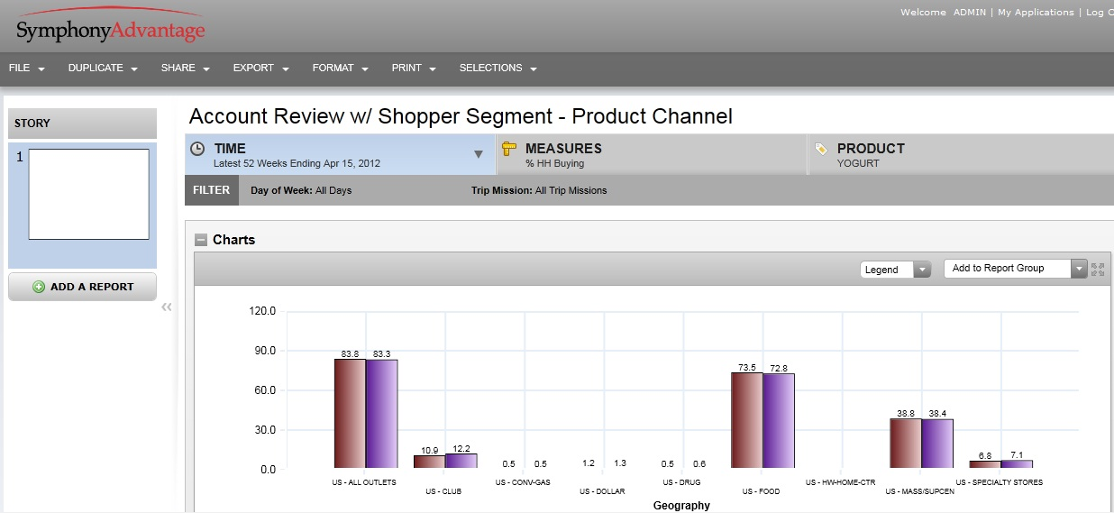
Task: Expand the chart with the fullscreen arrows icon
Action: click(1097, 269)
